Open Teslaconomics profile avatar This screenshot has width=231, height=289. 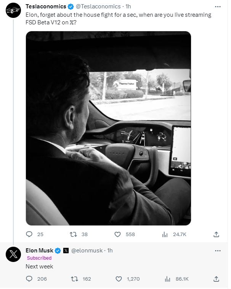[x=13, y=10]
